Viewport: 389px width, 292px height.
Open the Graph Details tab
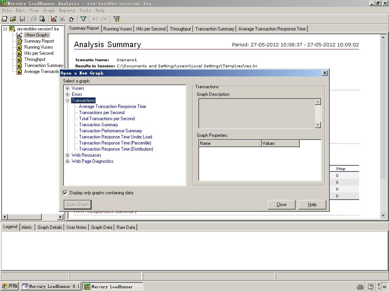[50, 227]
